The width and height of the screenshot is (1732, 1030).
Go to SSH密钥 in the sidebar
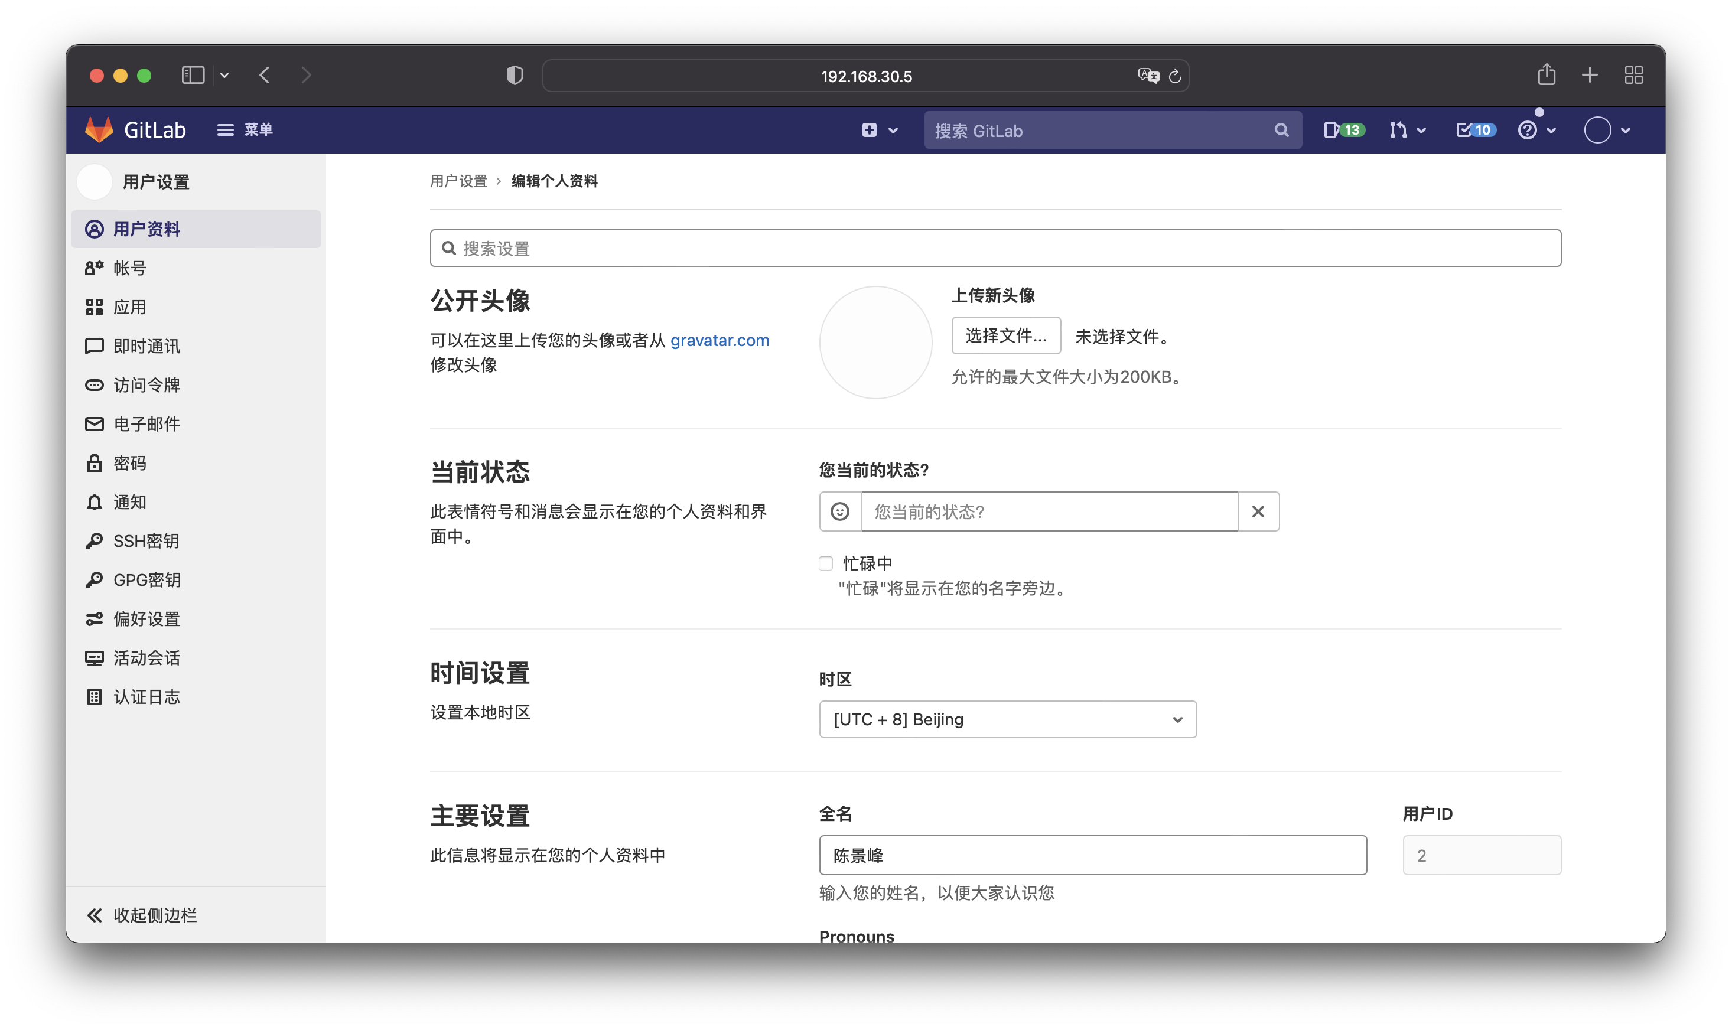(x=146, y=540)
